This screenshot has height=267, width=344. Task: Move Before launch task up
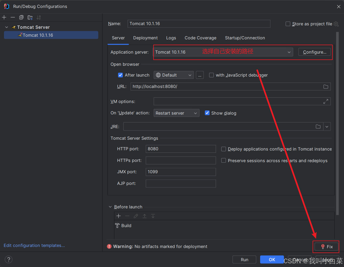pyautogui.click(x=145, y=216)
